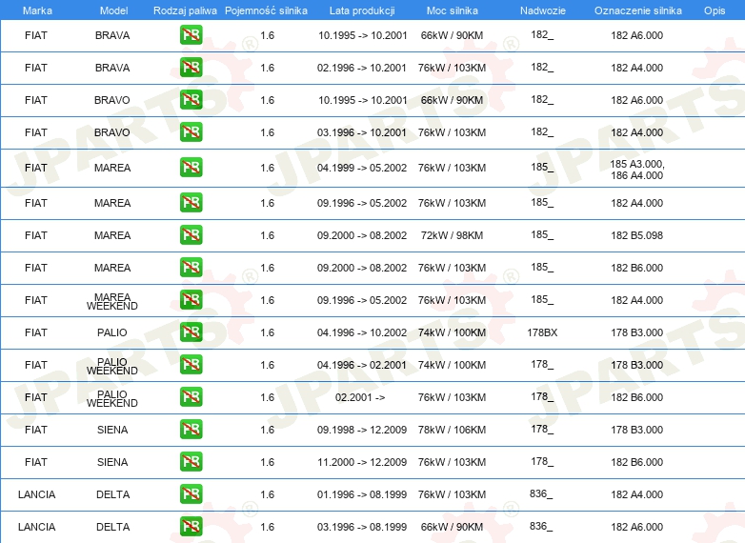The image size is (745, 543).
Task: Click fuel icon in BRAVA 66kW / 90KM row
Action: point(191,35)
